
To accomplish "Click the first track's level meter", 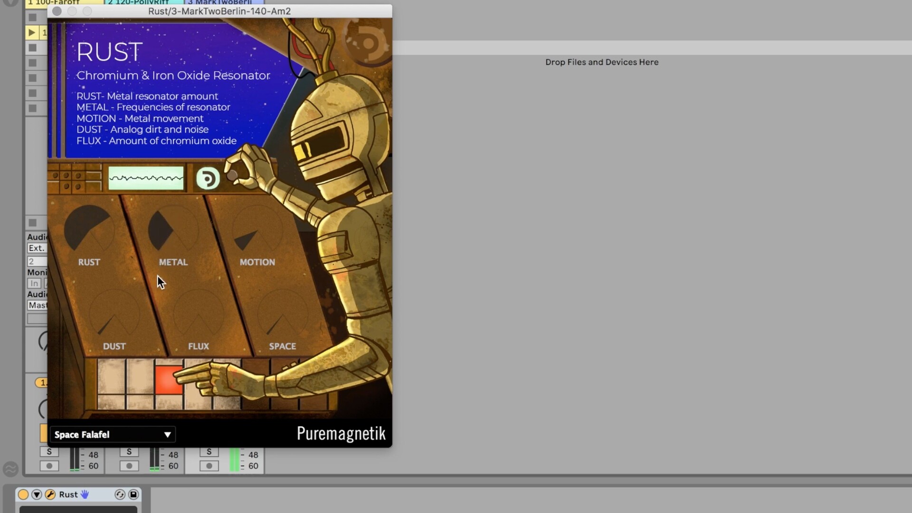I will click(x=75, y=459).
